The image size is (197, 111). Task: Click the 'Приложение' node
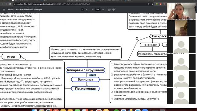(x=85, y=88)
